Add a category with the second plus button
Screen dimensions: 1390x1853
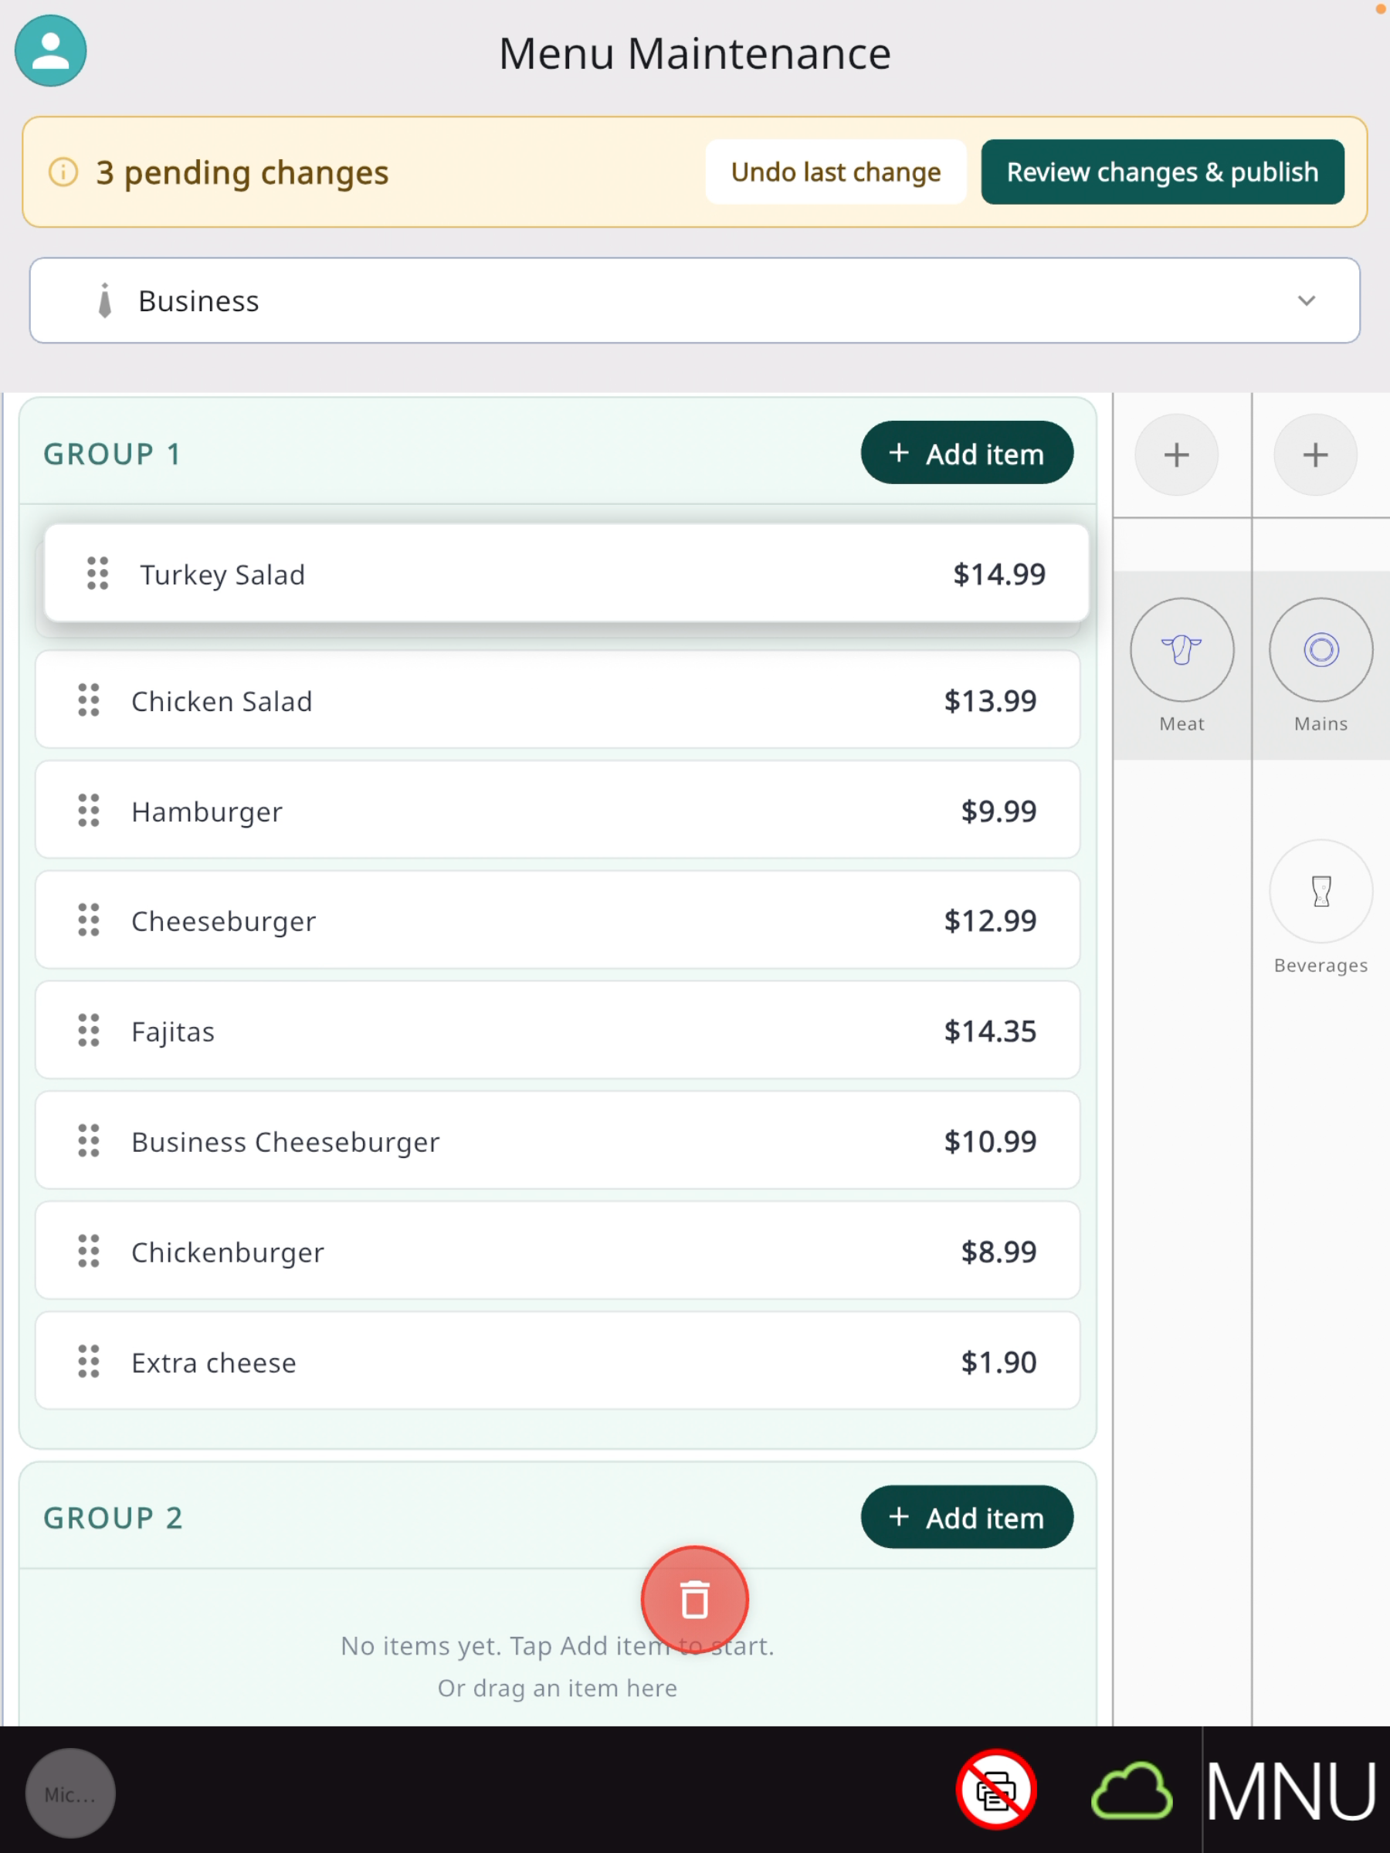click(x=1315, y=455)
